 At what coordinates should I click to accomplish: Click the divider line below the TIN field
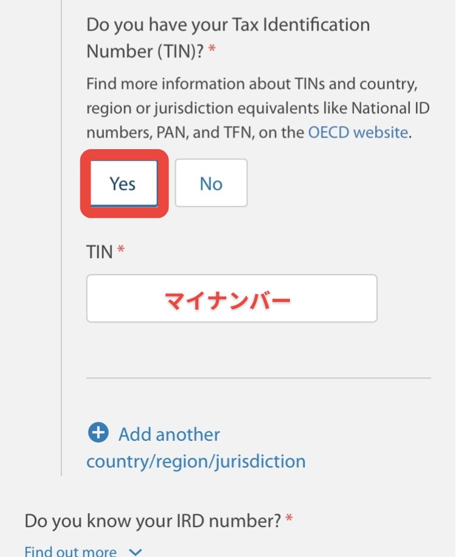point(258,378)
